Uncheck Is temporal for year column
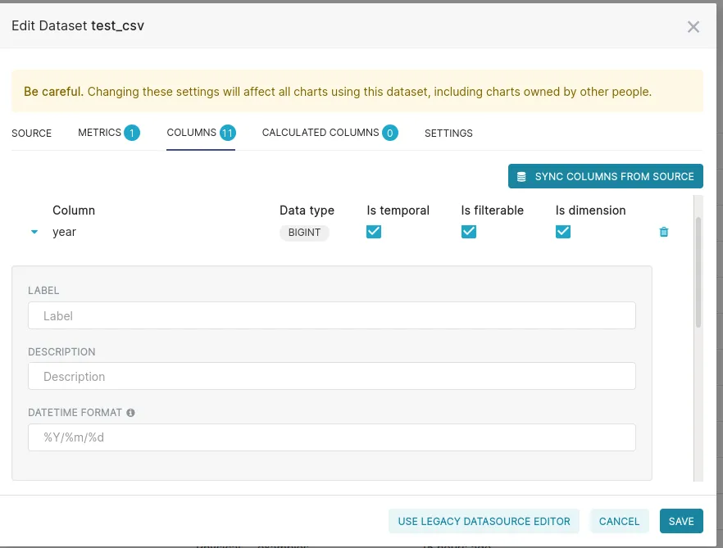The height and width of the screenshot is (548, 723). 374,232
